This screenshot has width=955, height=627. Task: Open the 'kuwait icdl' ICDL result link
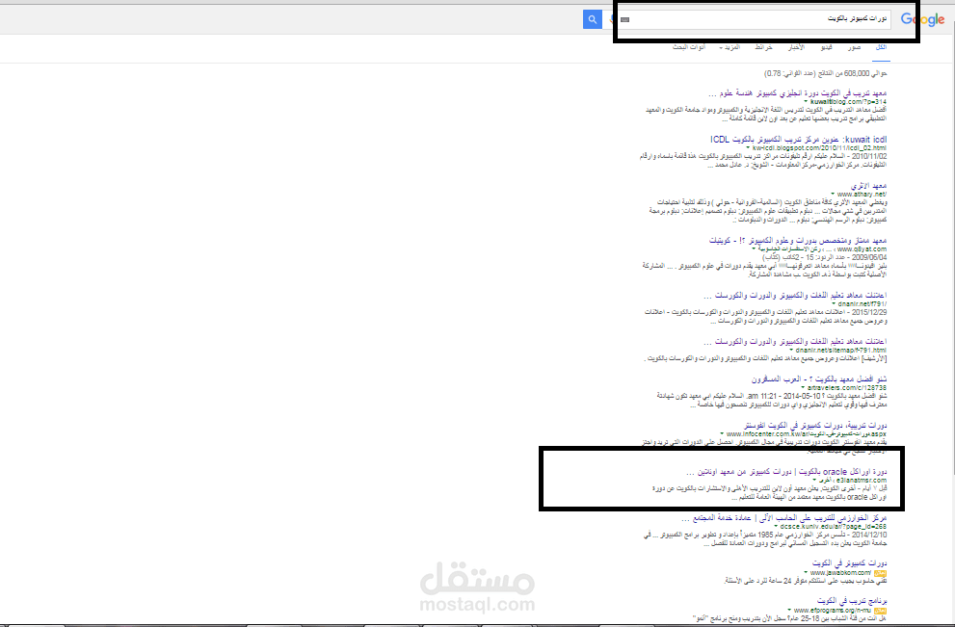799,140
